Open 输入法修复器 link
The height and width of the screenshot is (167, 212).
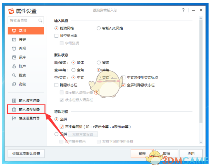(26, 109)
